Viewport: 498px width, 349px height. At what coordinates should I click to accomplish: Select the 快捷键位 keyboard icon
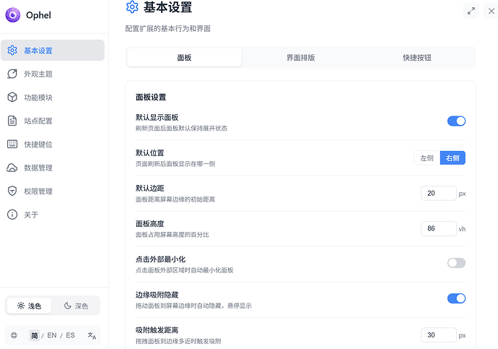point(12,145)
